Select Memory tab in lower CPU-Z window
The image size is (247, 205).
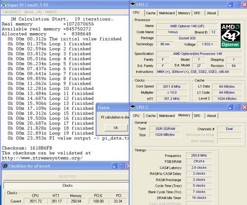184,115
